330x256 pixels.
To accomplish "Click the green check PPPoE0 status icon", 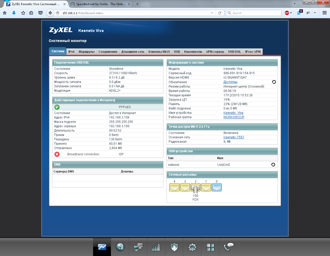I will pyautogui.click(x=57, y=107).
